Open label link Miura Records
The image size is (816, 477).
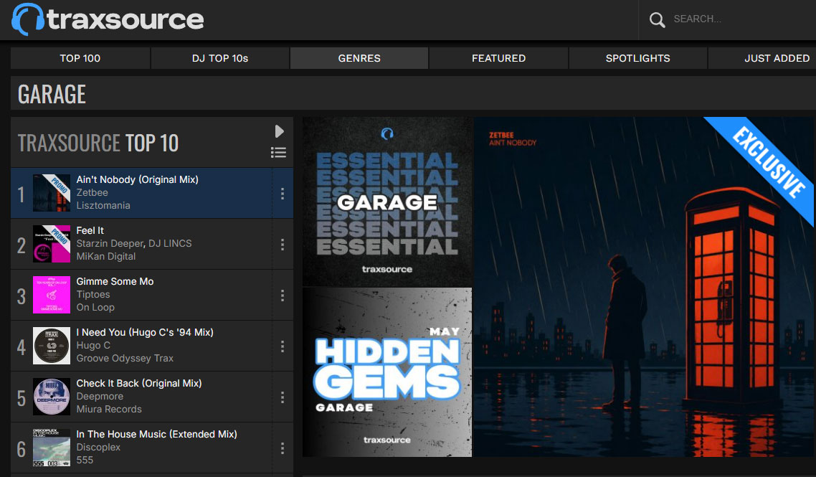109,410
